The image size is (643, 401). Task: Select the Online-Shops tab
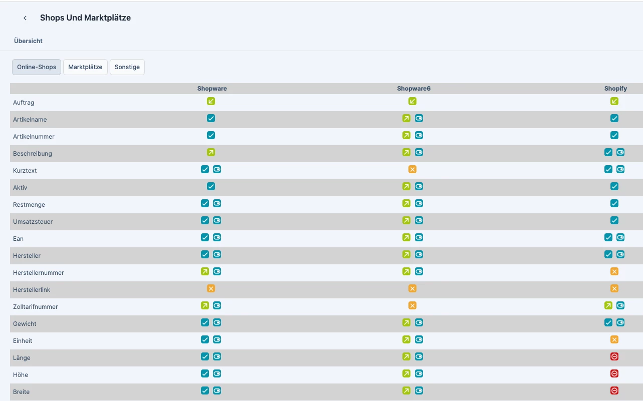click(37, 67)
